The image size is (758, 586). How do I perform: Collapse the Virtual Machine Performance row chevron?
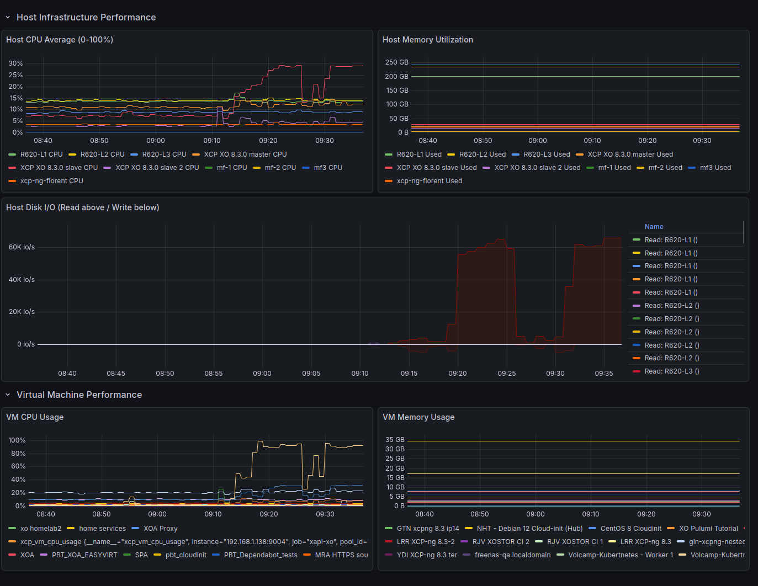coord(8,395)
